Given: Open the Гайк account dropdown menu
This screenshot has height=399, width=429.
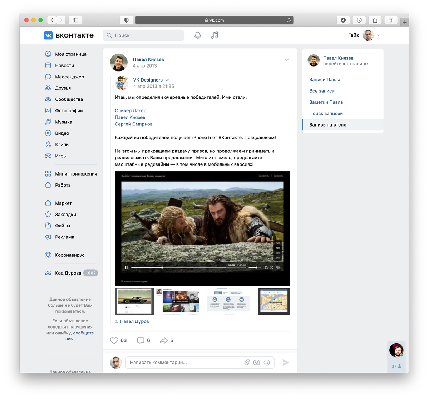Looking at the screenshot, I should point(364,35).
